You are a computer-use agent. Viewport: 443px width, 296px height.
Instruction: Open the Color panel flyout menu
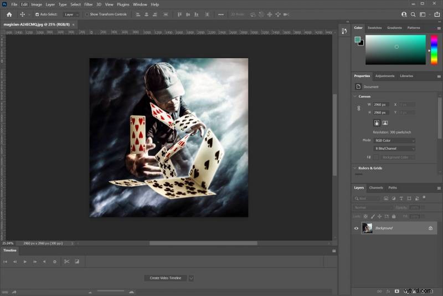pyautogui.click(x=439, y=28)
